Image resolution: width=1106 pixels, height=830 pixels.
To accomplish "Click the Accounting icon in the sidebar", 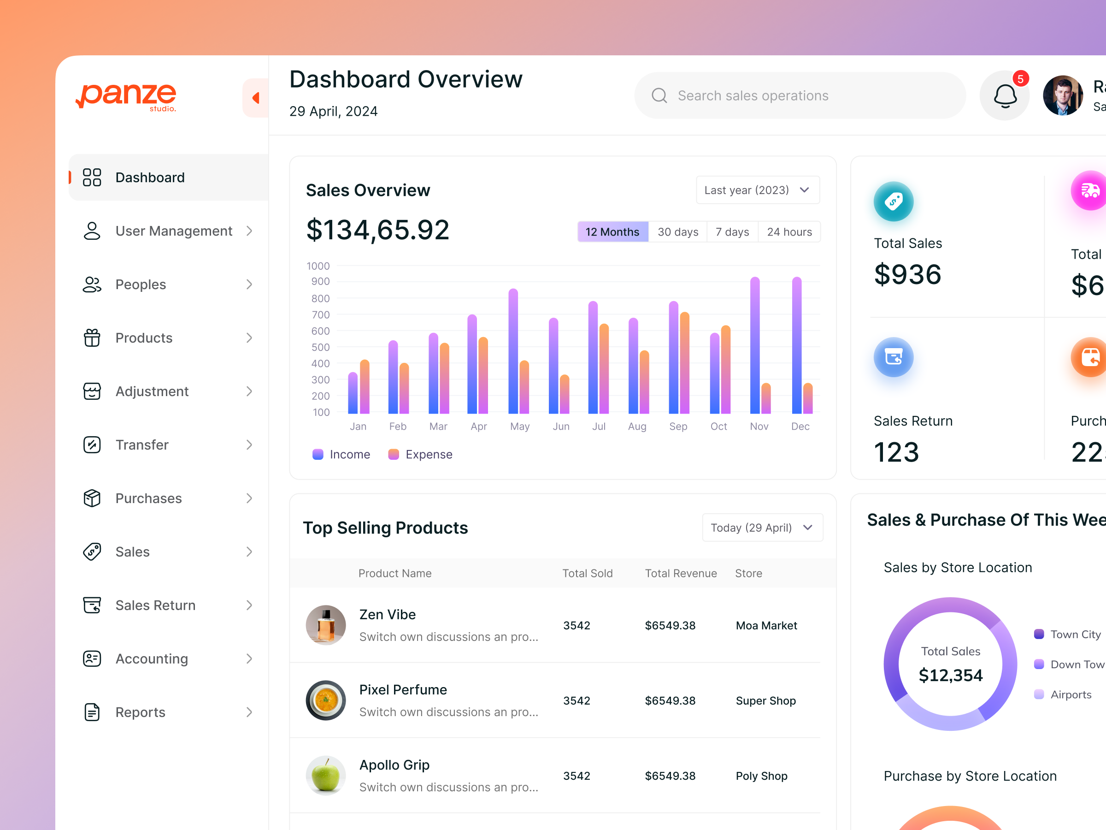I will (x=92, y=658).
